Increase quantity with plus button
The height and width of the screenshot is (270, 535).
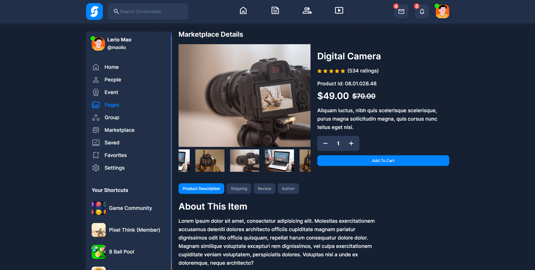point(351,144)
